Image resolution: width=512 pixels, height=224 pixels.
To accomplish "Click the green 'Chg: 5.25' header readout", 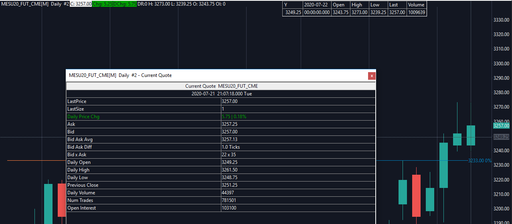I will tap(102, 4).
